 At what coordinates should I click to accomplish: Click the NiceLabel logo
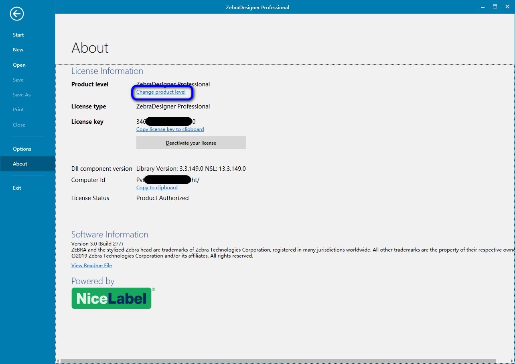111,298
